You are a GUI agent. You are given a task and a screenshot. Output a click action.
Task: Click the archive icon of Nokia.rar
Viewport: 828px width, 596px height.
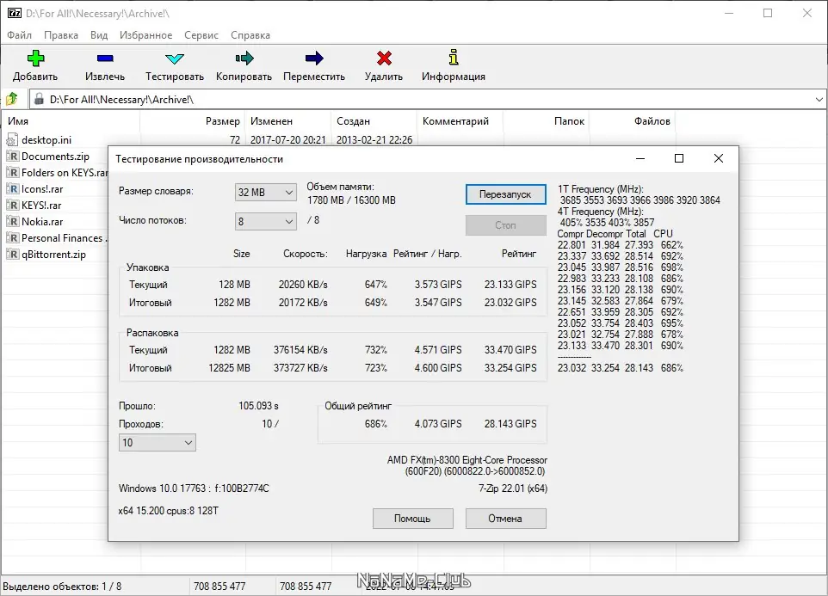pos(12,222)
